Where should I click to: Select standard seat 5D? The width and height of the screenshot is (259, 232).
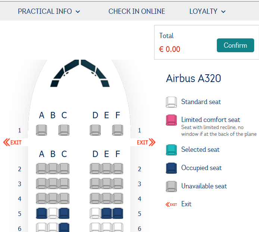(95, 213)
